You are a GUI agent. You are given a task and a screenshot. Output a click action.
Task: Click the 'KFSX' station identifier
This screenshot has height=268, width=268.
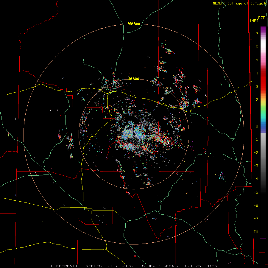click(169, 266)
